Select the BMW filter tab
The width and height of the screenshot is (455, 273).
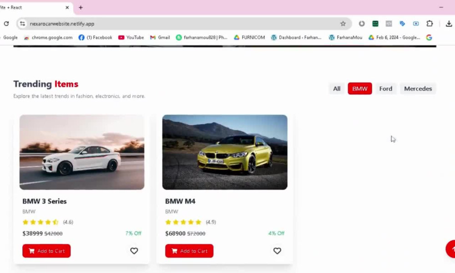coord(360,88)
